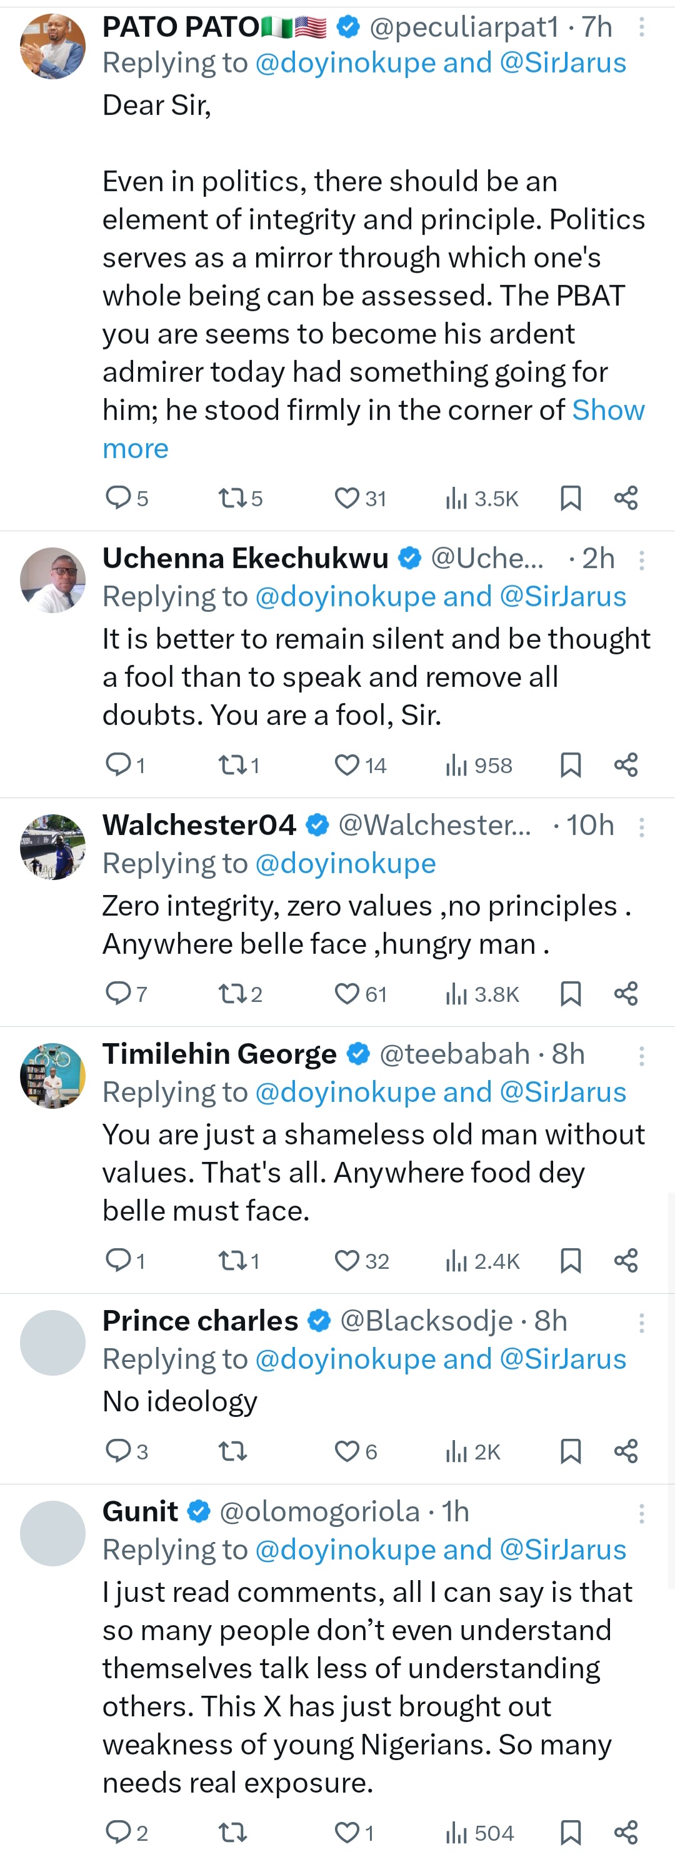Share Timilehin George's reply
Screen dimensions: 675x1852
626,1260
